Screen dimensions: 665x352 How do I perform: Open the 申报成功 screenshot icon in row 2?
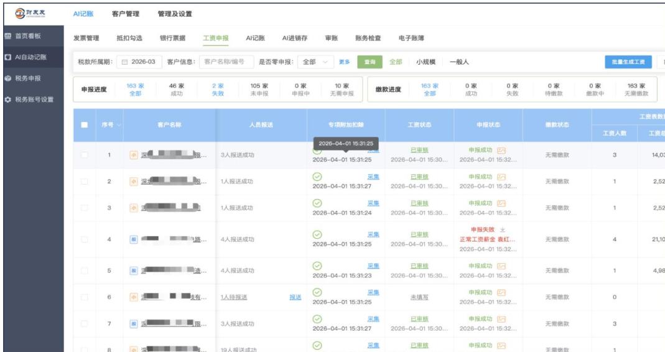pos(501,177)
